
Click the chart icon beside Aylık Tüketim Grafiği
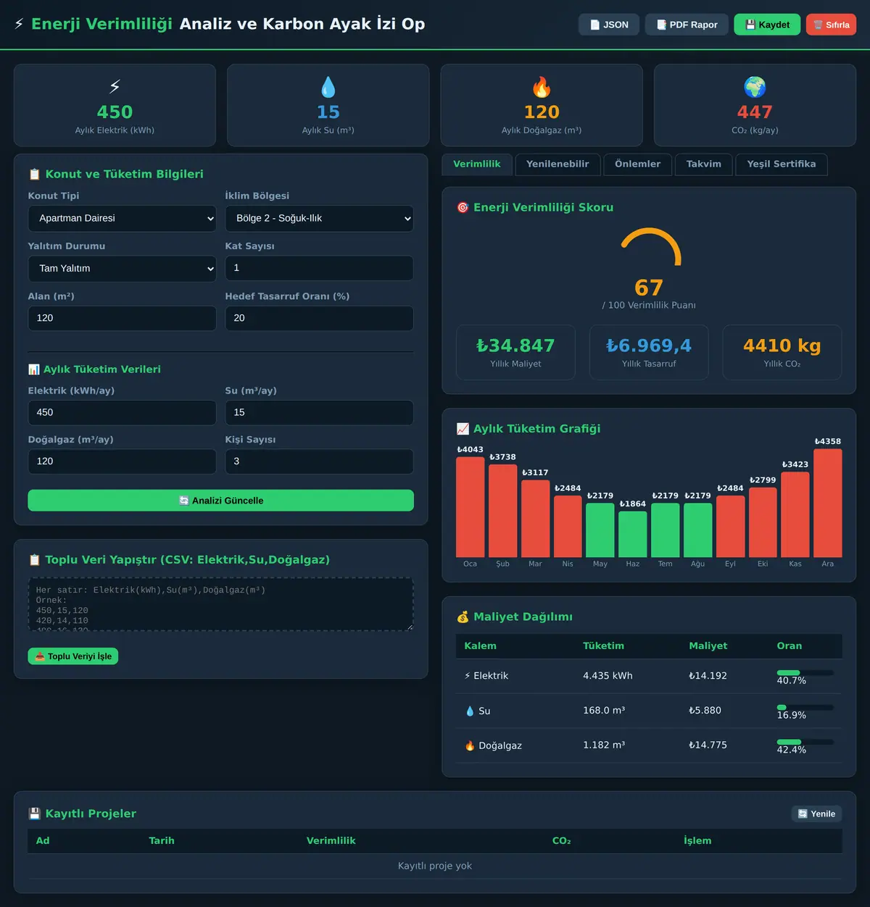coord(463,429)
